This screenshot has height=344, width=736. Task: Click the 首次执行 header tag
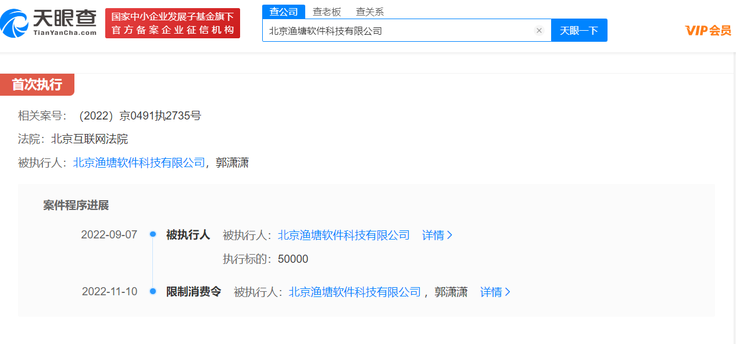37,85
